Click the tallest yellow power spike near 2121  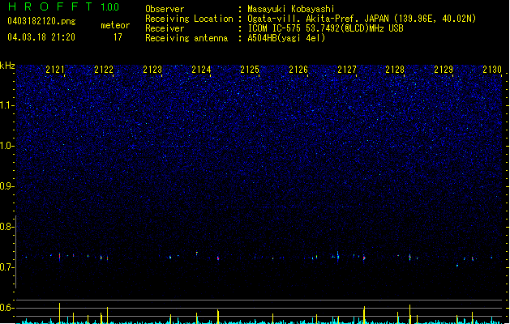pyautogui.click(x=59, y=313)
